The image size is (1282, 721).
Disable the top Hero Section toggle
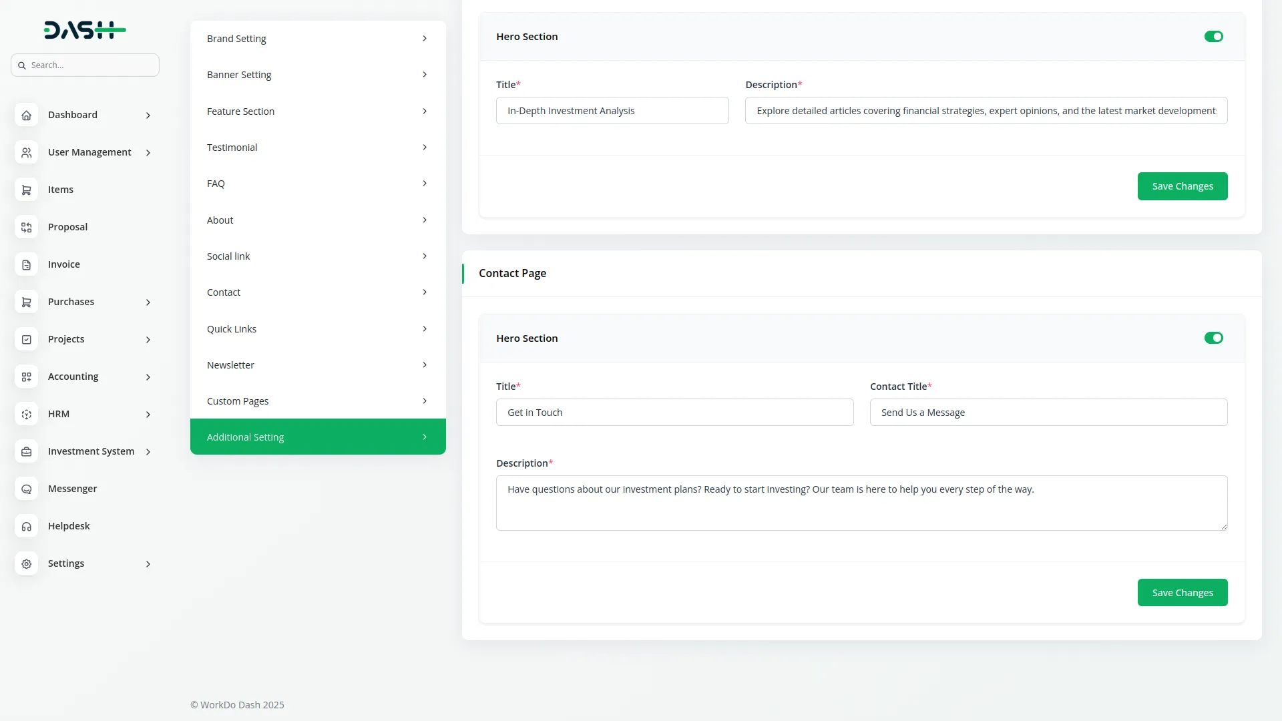point(1213,37)
